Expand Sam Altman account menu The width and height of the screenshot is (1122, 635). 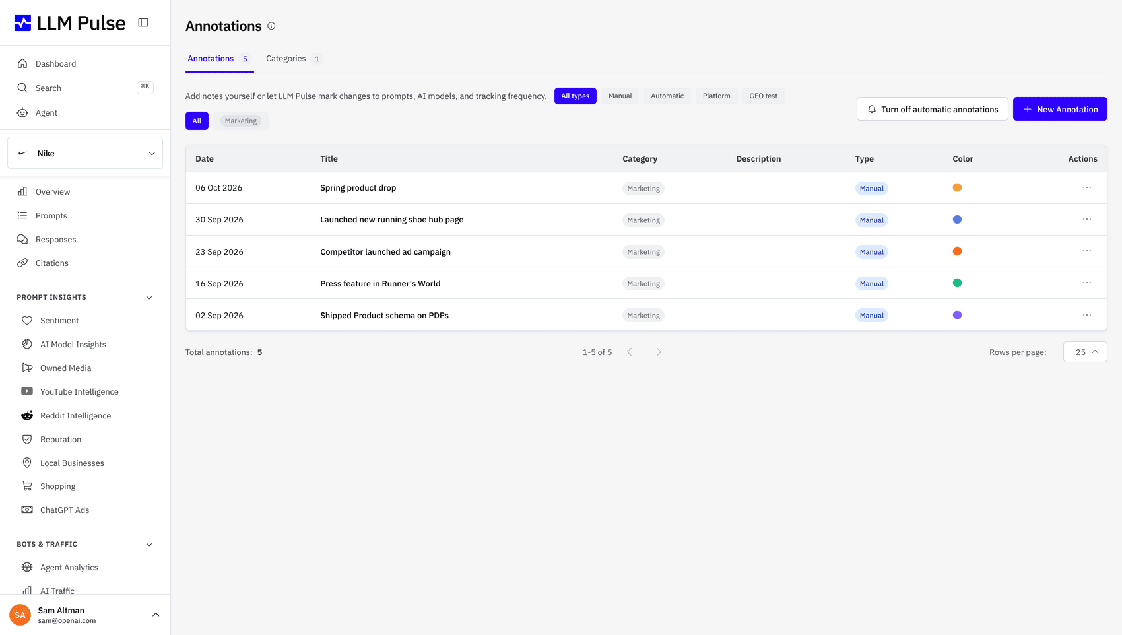point(156,615)
